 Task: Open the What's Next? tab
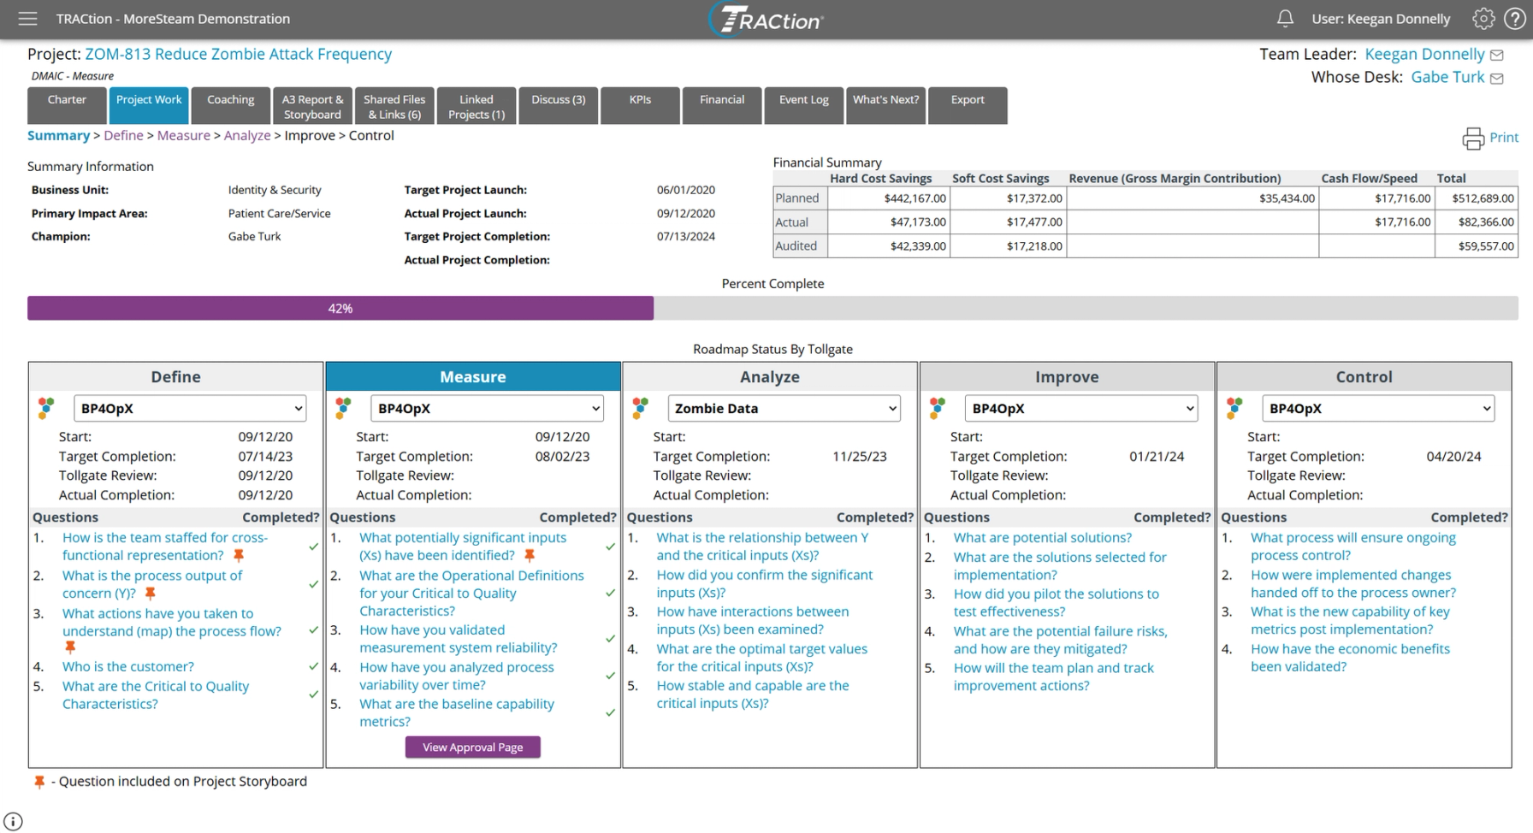point(885,106)
